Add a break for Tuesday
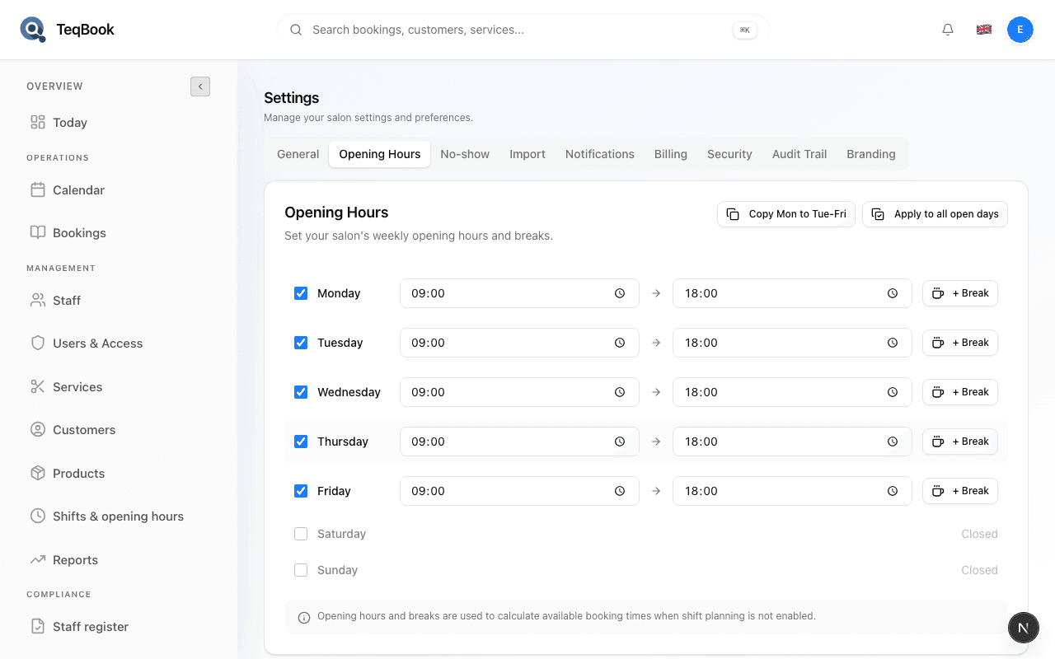 pyautogui.click(x=960, y=343)
